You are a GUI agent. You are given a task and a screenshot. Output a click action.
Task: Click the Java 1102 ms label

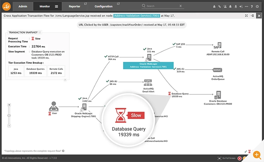87,99
